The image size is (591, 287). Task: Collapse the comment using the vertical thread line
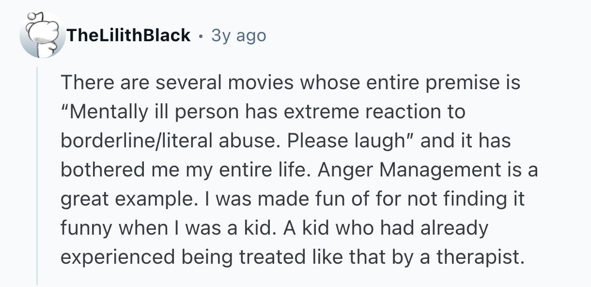(x=37, y=175)
